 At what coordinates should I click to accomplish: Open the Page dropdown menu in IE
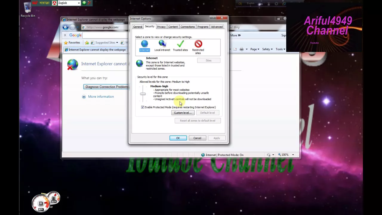pos(255,49)
